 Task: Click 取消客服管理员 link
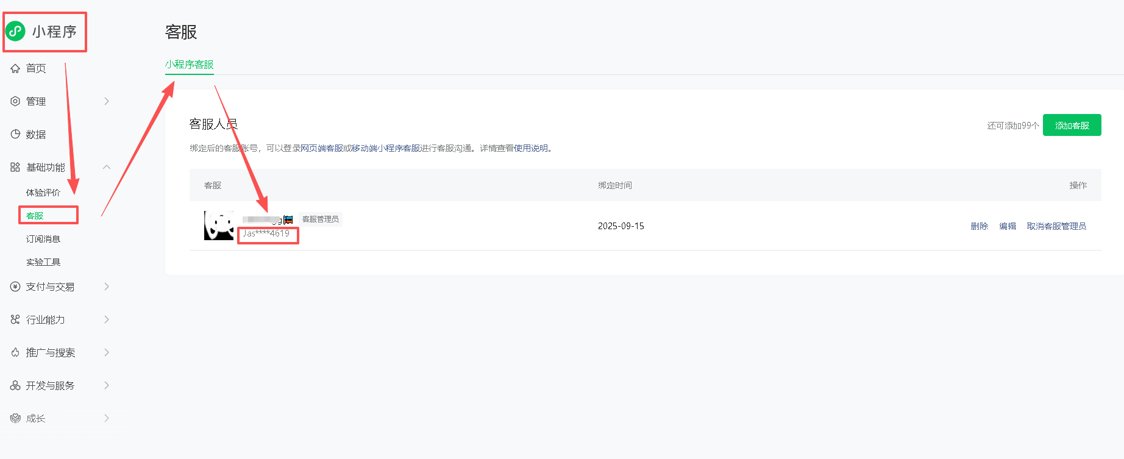pos(1056,226)
